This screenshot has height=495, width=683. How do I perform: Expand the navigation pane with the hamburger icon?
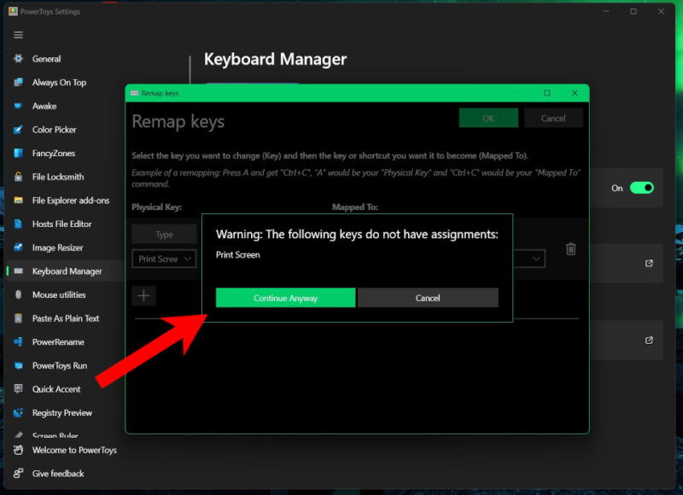(x=18, y=34)
